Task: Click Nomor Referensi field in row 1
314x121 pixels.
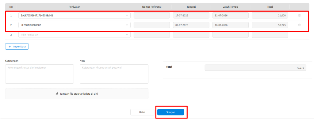Action: (152, 15)
